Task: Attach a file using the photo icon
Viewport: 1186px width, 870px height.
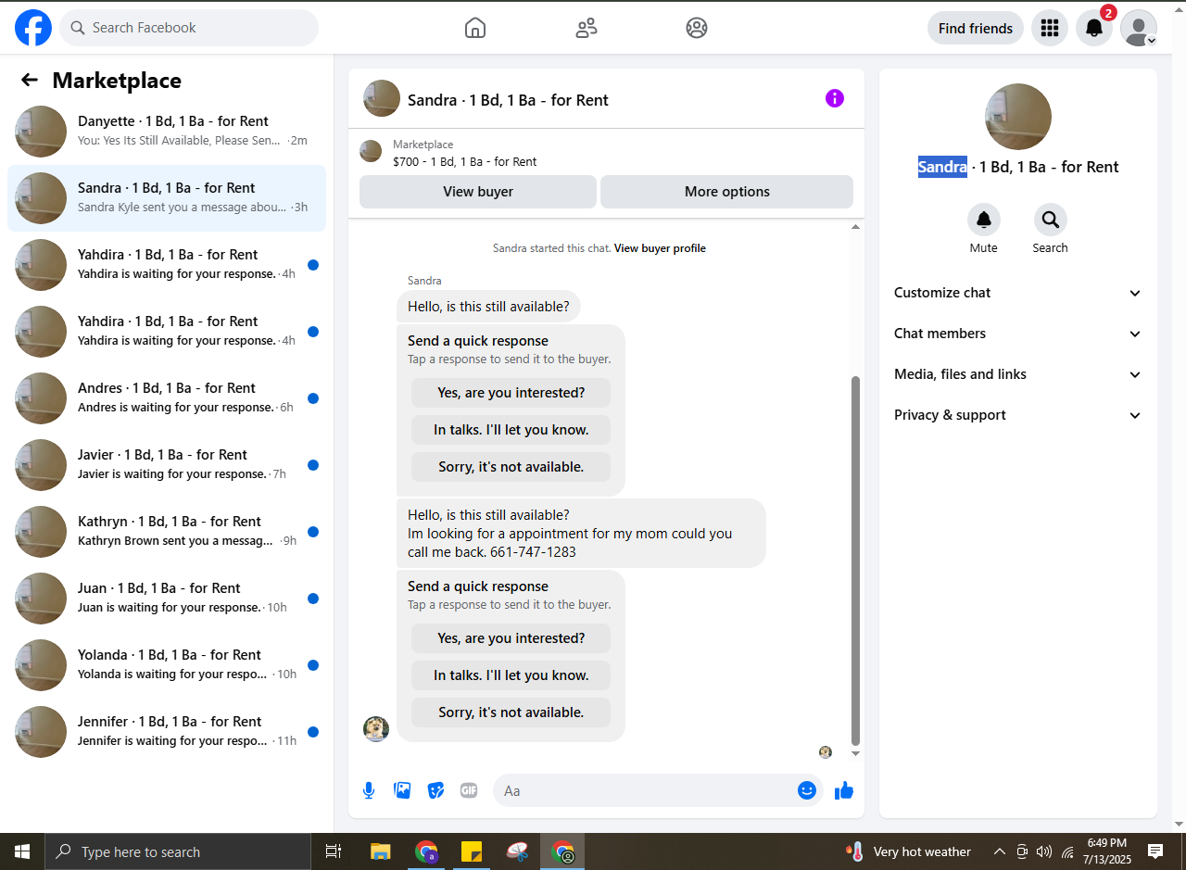Action: 402,790
